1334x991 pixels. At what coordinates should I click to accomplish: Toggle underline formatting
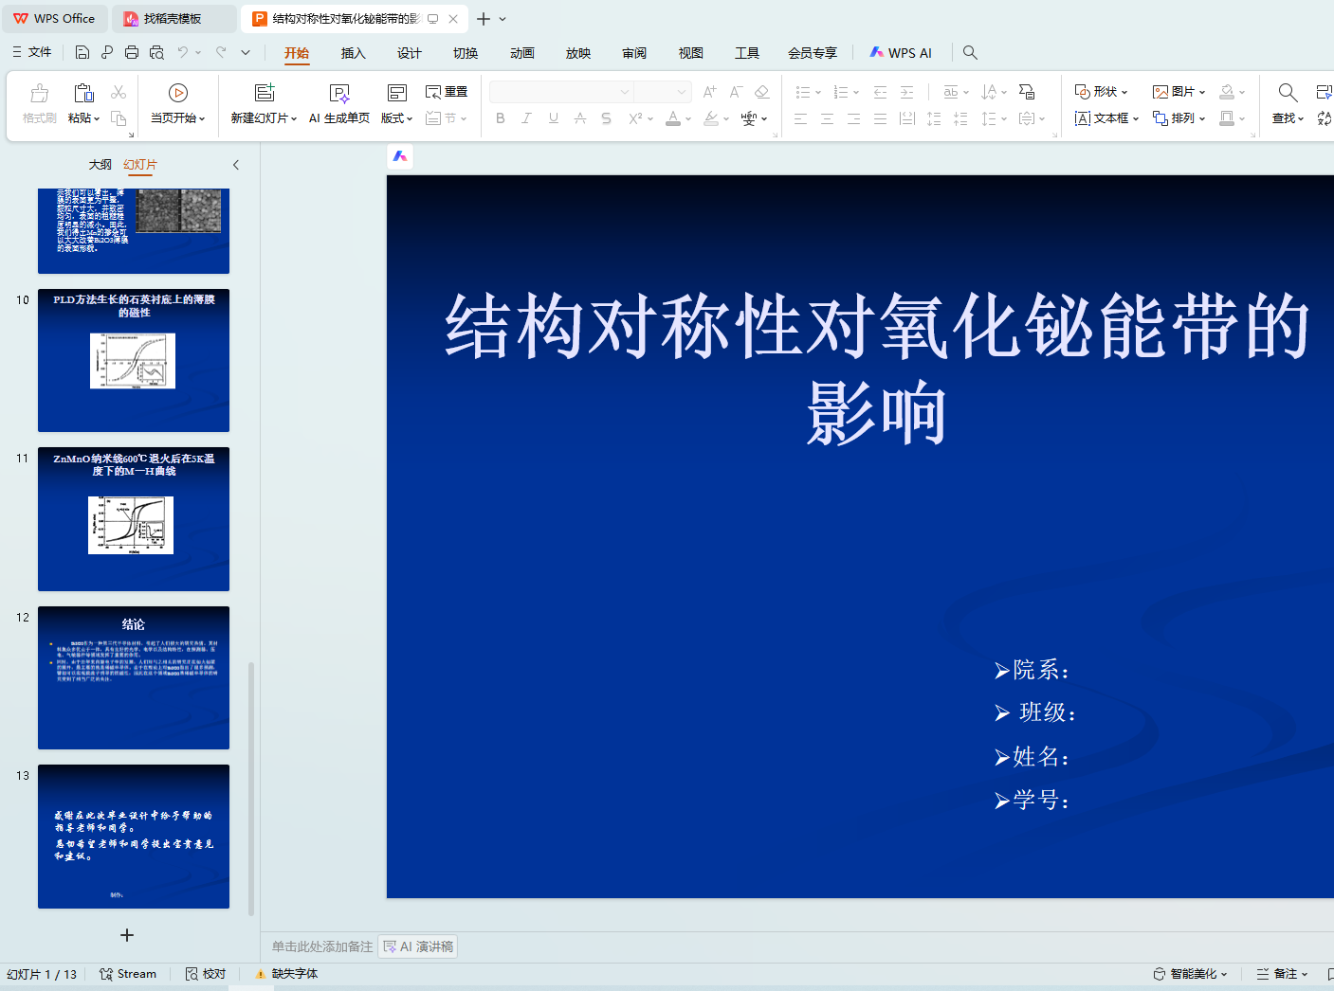pyautogui.click(x=553, y=118)
